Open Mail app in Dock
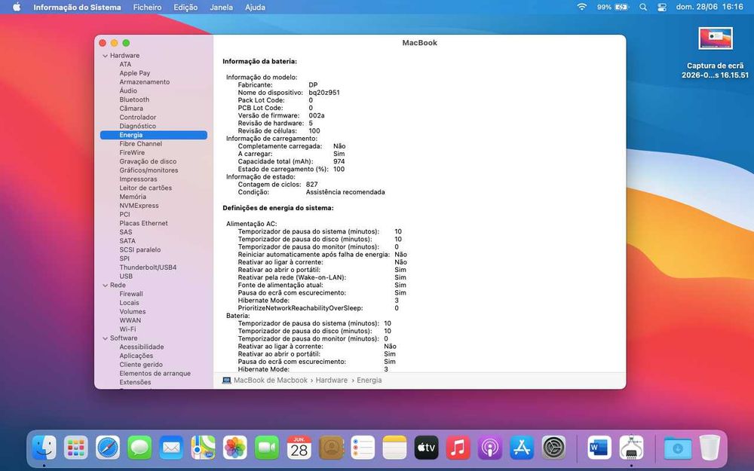 pyautogui.click(x=171, y=448)
